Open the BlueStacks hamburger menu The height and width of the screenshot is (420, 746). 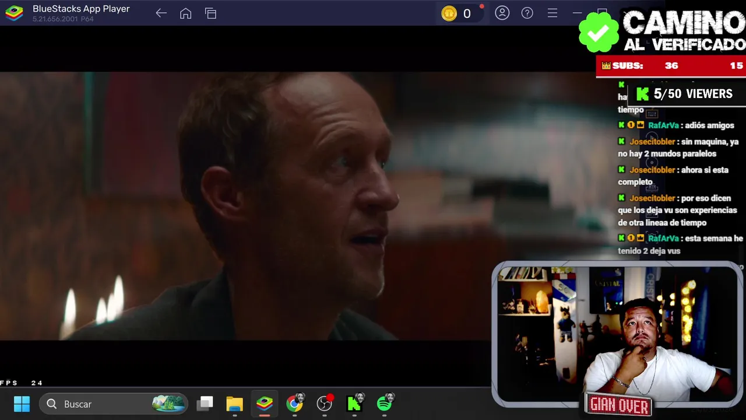[552, 13]
